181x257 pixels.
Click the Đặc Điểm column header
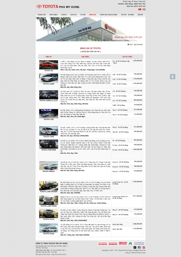[x=85, y=57]
